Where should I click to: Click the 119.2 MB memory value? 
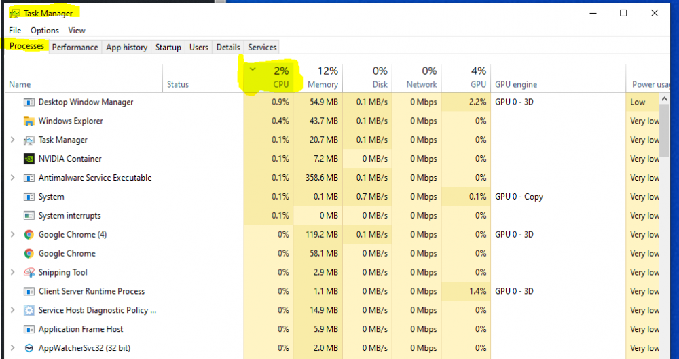coord(323,235)
